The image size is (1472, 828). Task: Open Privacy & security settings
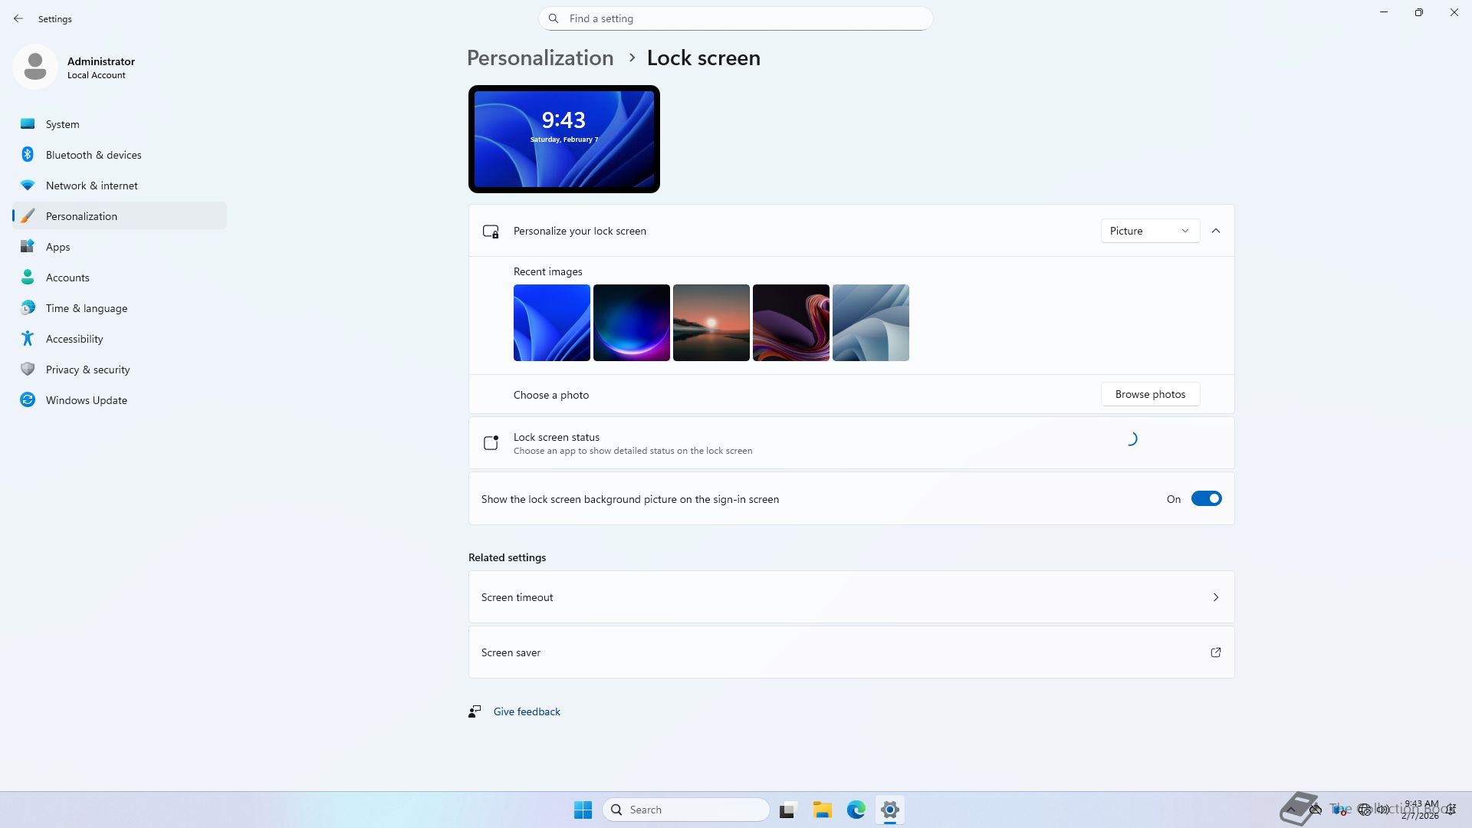(x=87, y=370)
